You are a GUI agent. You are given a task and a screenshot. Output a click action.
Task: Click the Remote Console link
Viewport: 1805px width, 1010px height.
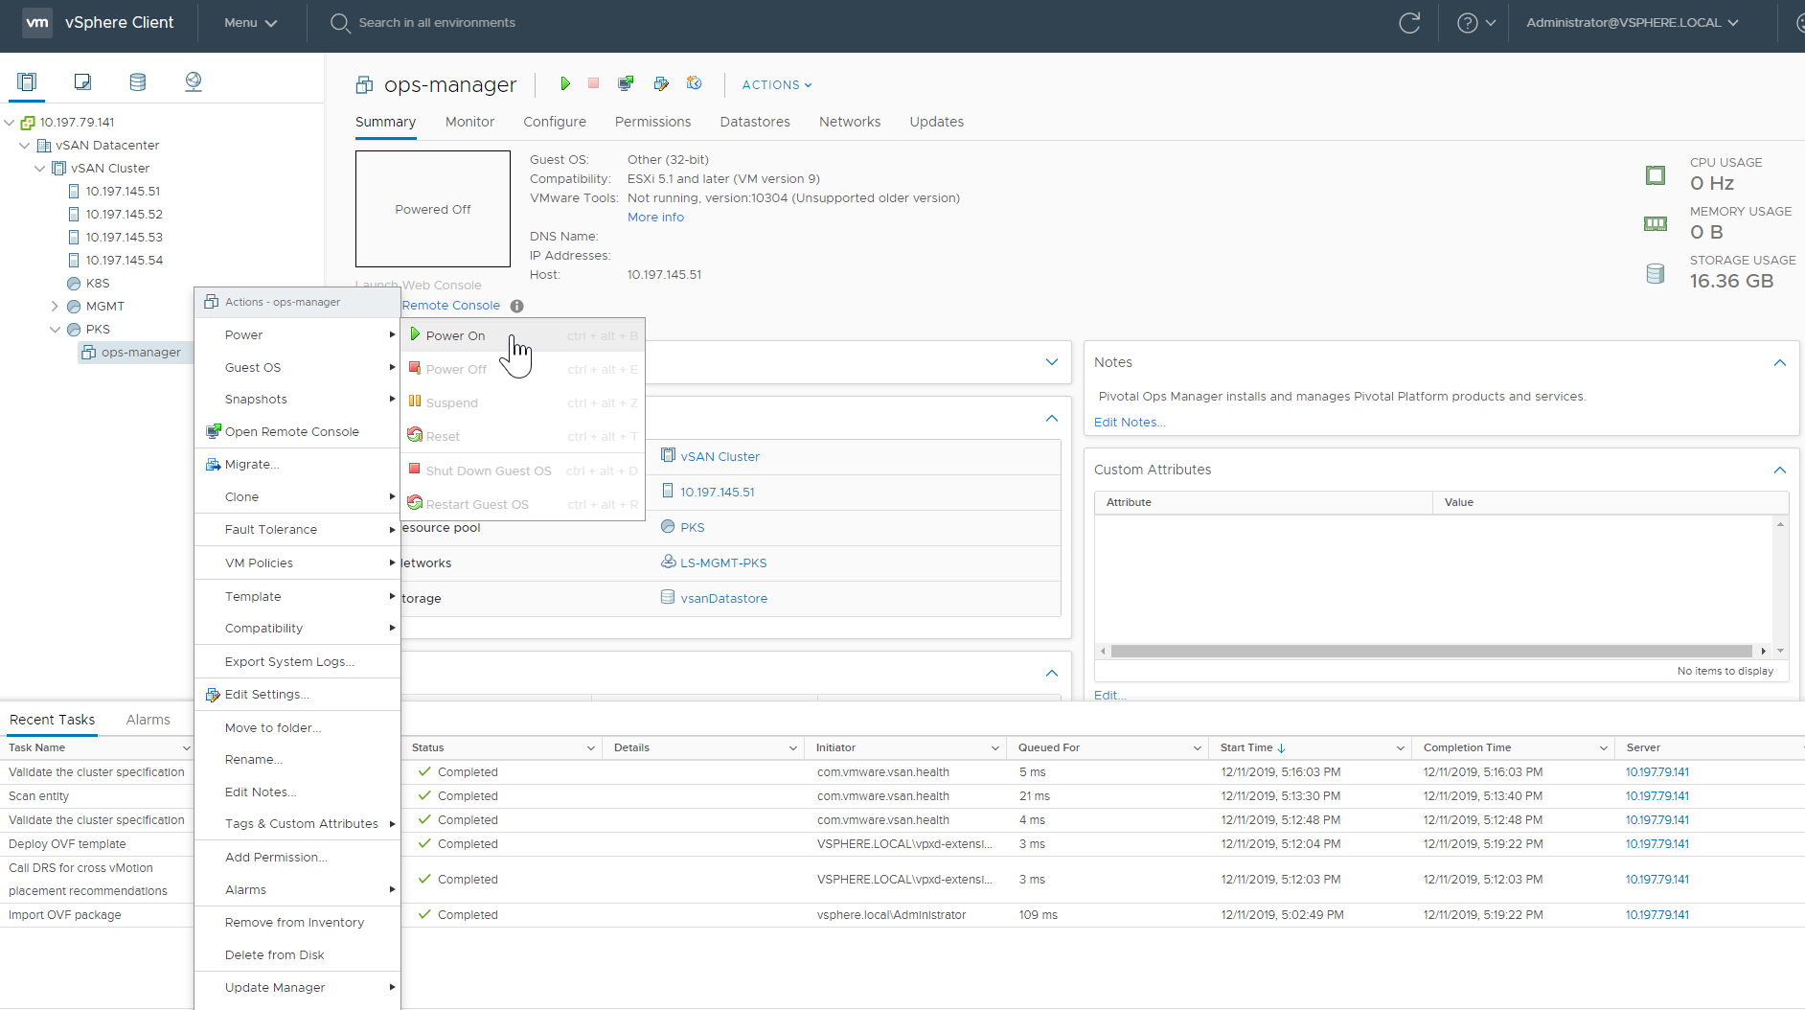point(451,306)
